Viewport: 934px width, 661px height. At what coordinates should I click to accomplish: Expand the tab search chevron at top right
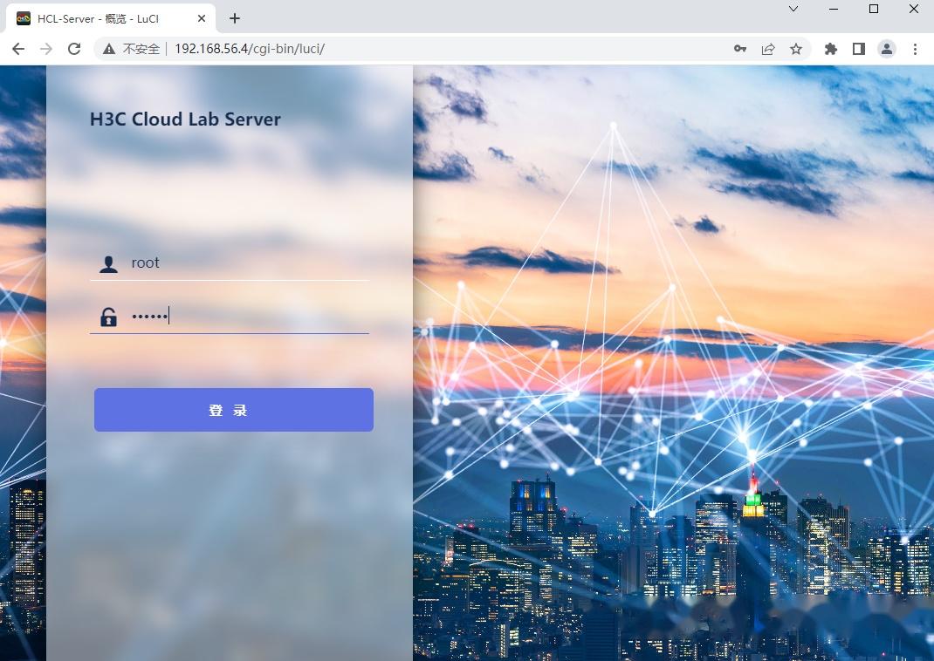(793, 10)
